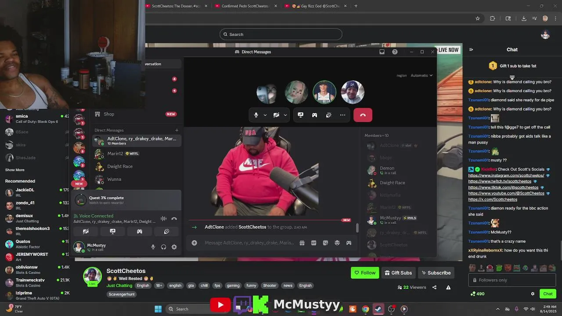Open Discord inbox icon
The image size is (562, 316).
[382, 52]
